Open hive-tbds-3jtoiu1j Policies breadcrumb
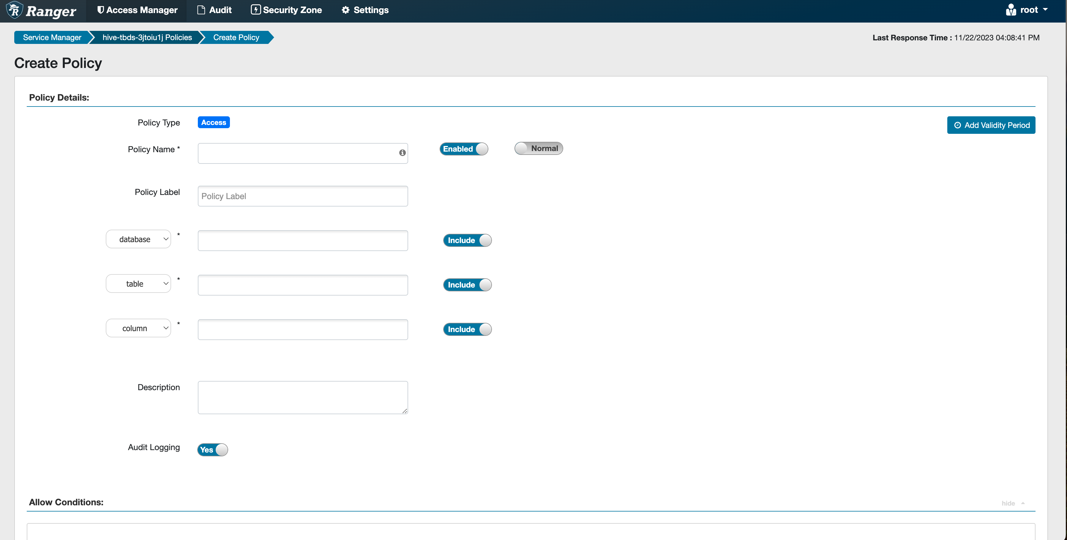Screen dimensions: 1067x540 [147, 37]
